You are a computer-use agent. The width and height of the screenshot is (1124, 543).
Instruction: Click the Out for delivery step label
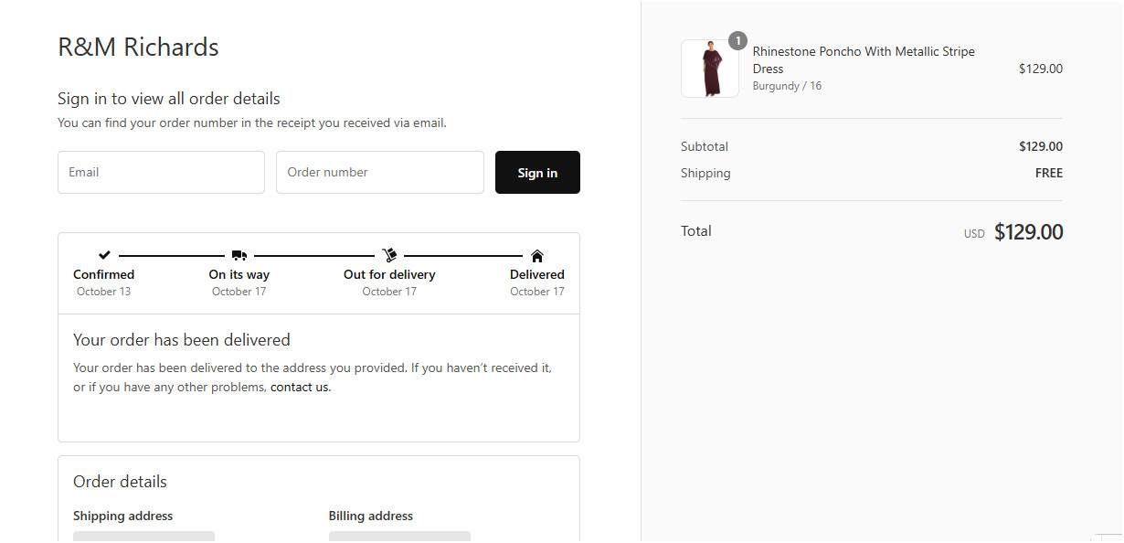point(389,274)
